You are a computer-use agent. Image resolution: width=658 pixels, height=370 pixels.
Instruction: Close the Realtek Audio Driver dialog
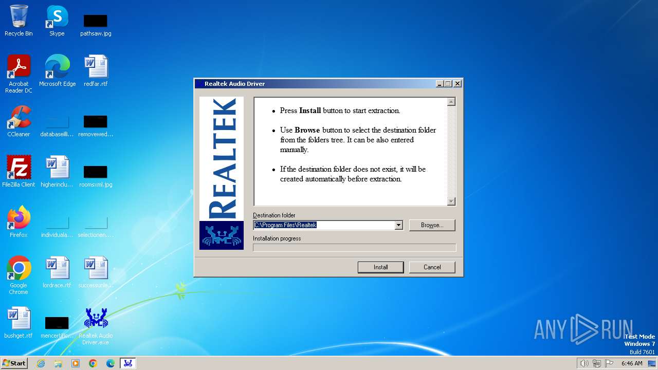458,84
